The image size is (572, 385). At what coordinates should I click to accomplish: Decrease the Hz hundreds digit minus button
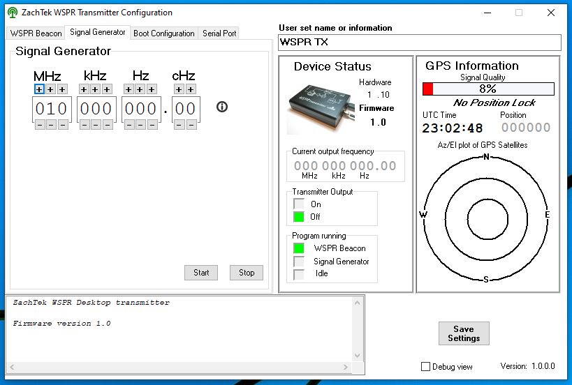coord(129,125)
